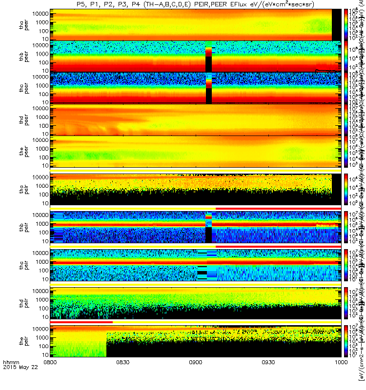Viewport: 366px width, 390px height.
Task: Click the color bar beside thb peir
Action: click(x=346, y=227)
